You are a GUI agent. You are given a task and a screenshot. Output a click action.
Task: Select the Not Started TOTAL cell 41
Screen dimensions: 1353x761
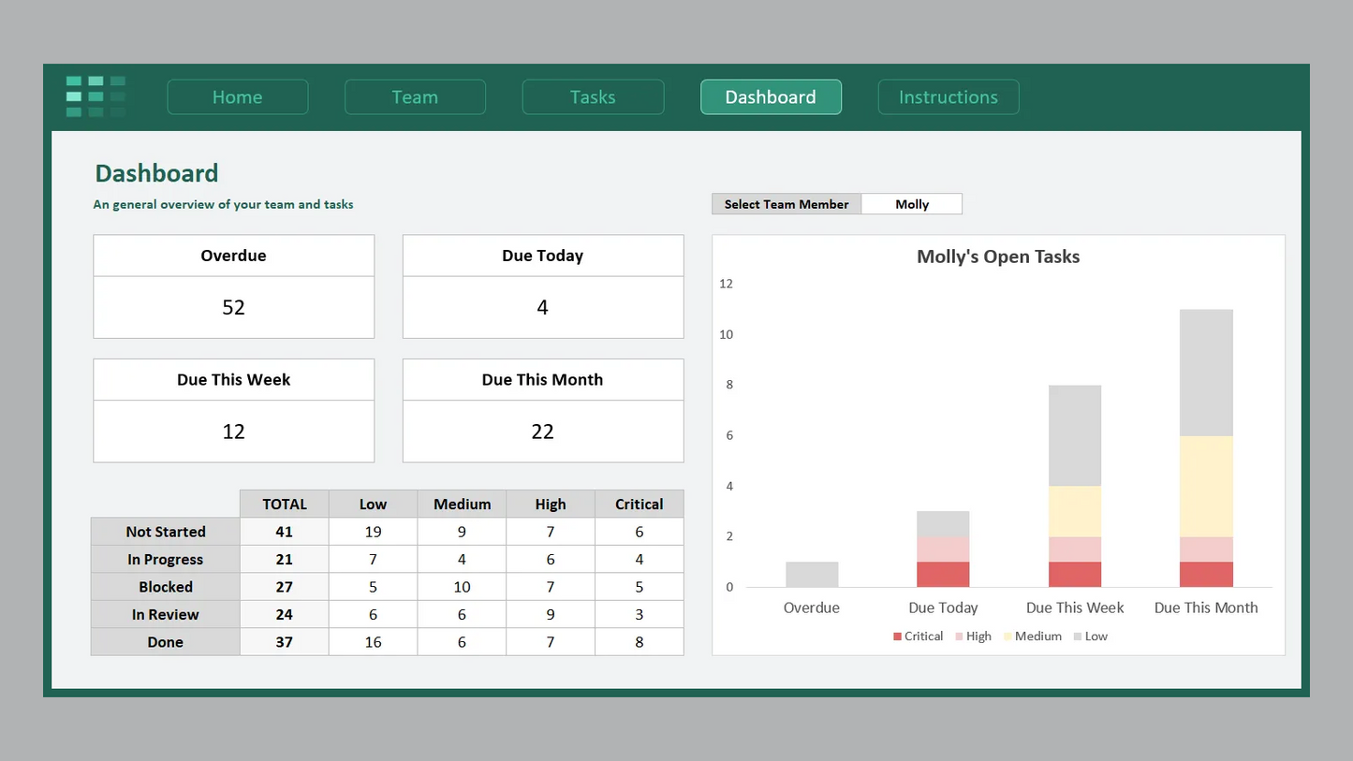pos(284,532)
